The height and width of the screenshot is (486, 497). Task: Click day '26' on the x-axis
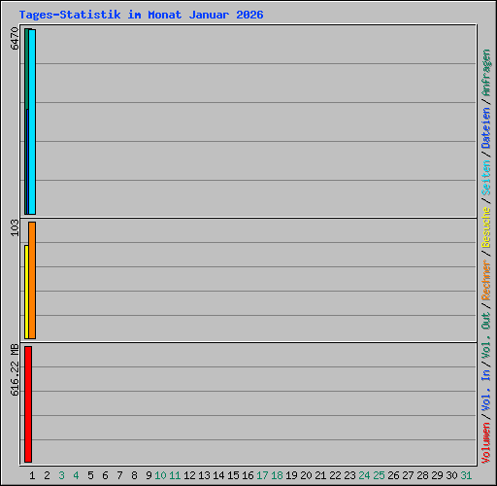pos(393,475)
